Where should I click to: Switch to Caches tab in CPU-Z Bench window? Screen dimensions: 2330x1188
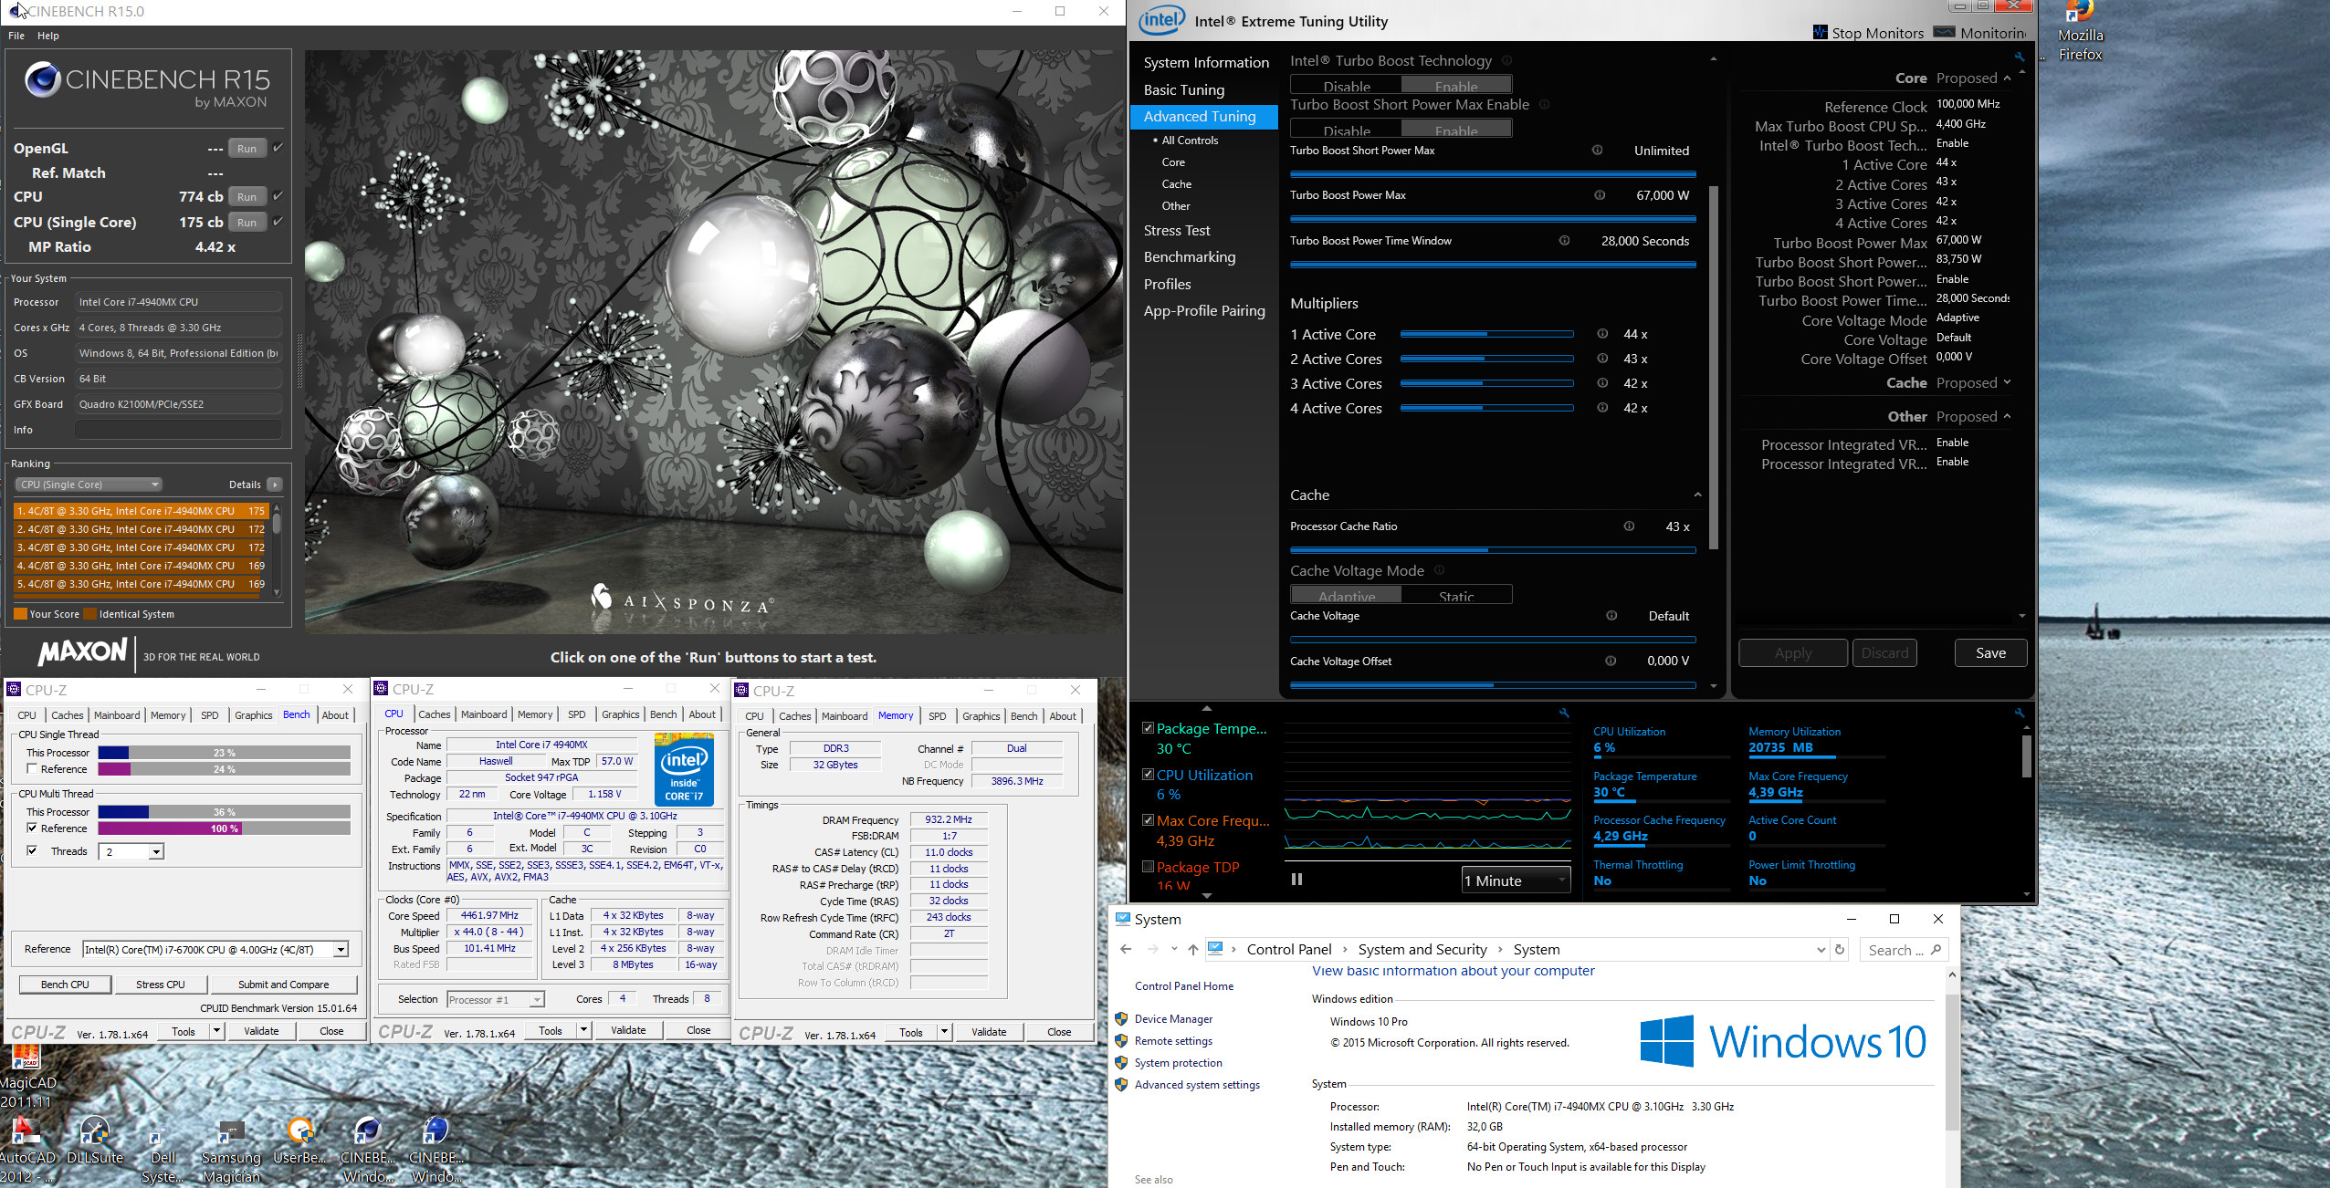tap(67, 715)
